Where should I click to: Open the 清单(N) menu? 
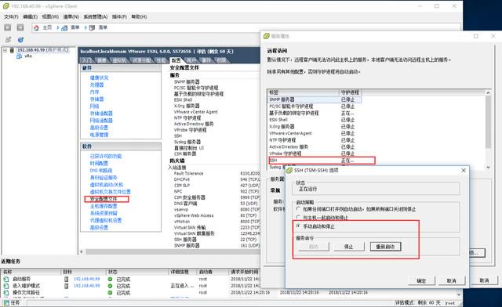pyautogui.click(x=71, y=16)
